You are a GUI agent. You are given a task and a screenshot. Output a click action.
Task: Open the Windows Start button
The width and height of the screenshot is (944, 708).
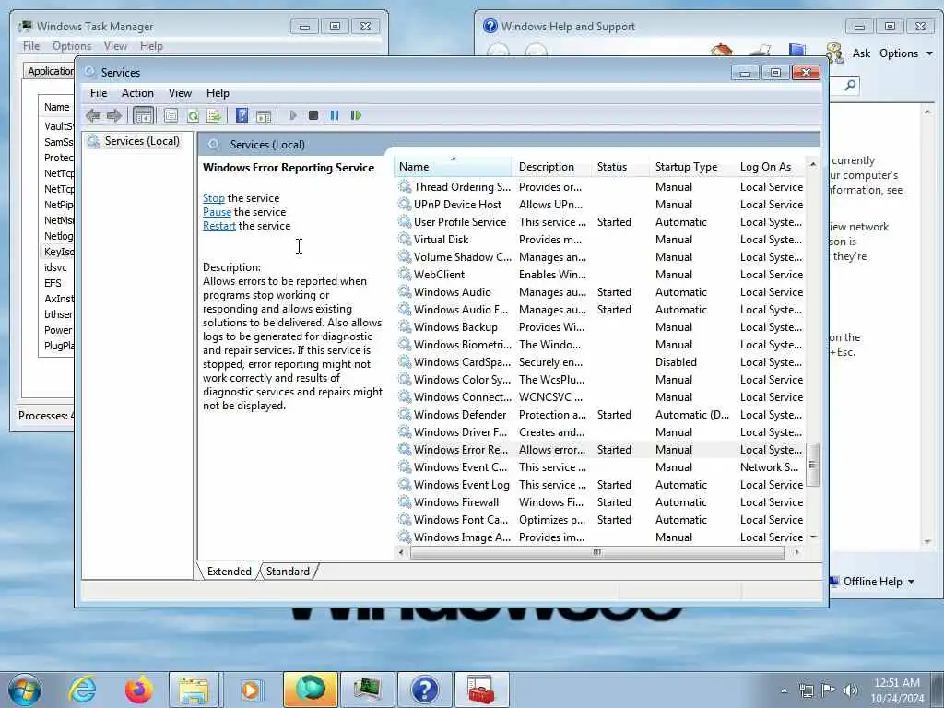[25, 690]
